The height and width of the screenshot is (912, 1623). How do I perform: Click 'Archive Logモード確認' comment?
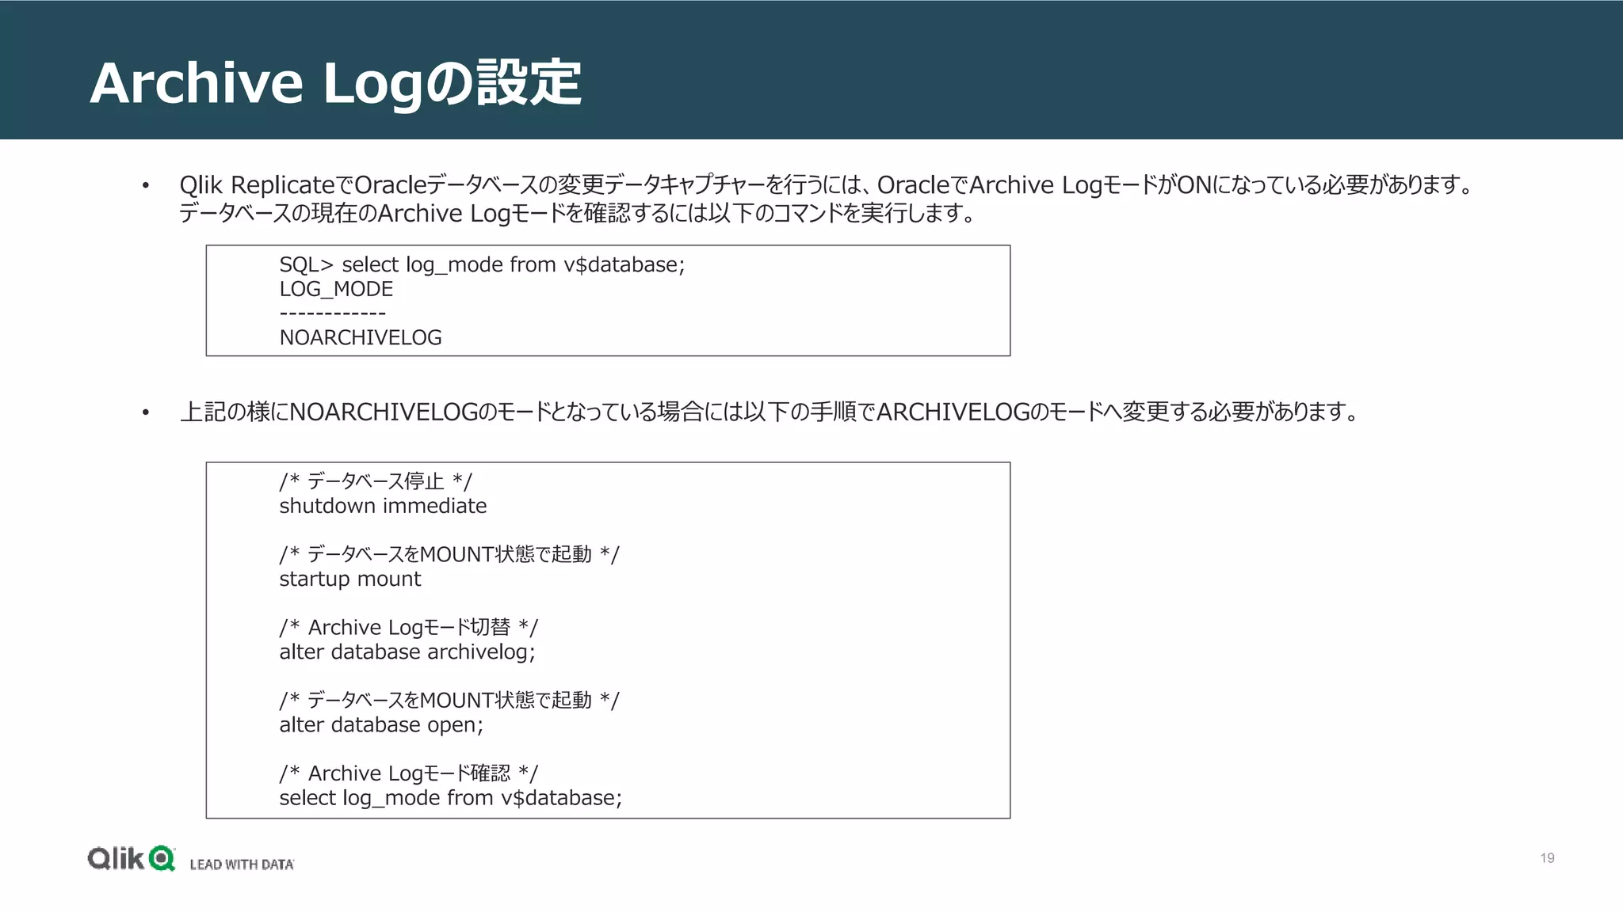pyautogui.click(x=409, y=773)
